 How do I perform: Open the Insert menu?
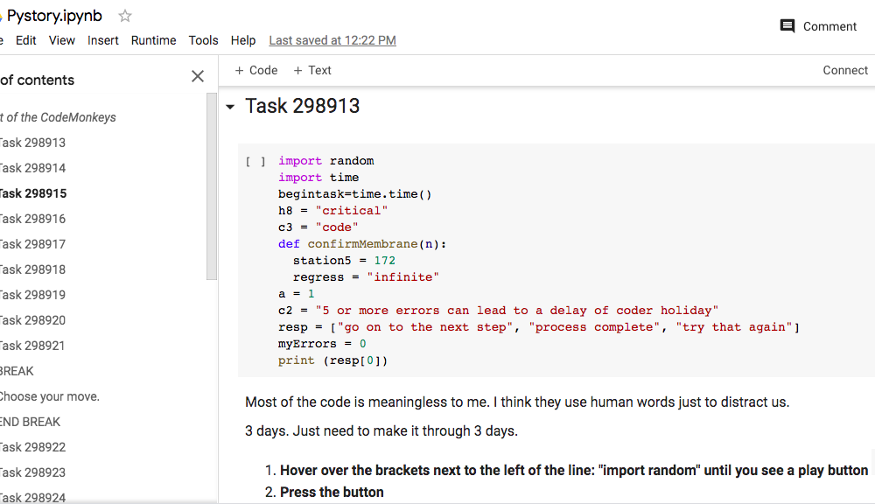103,40
